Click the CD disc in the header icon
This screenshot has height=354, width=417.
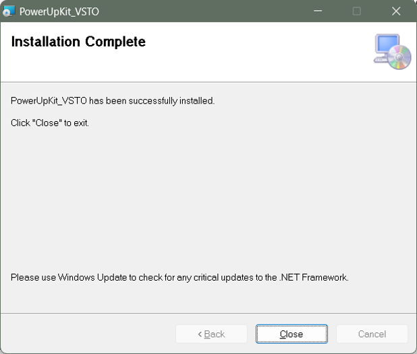coord(400,59)
